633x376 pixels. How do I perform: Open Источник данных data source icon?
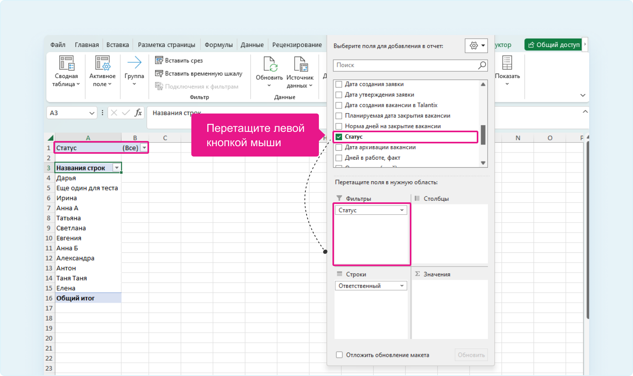(x=300, y=64)
